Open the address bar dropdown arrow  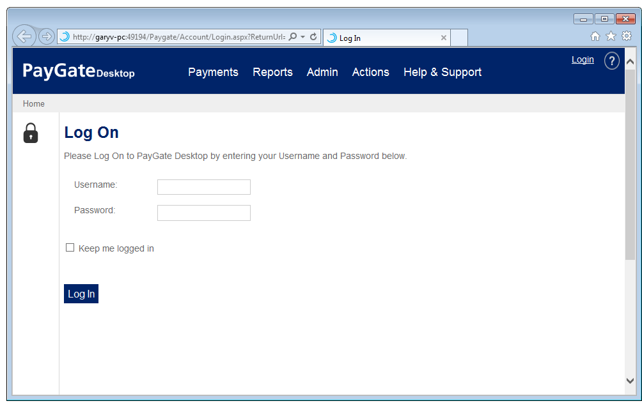pyautogui.click(x=303, y=37)
